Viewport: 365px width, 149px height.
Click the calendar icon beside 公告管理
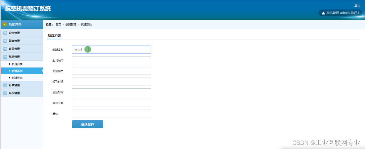pos(5,33)
